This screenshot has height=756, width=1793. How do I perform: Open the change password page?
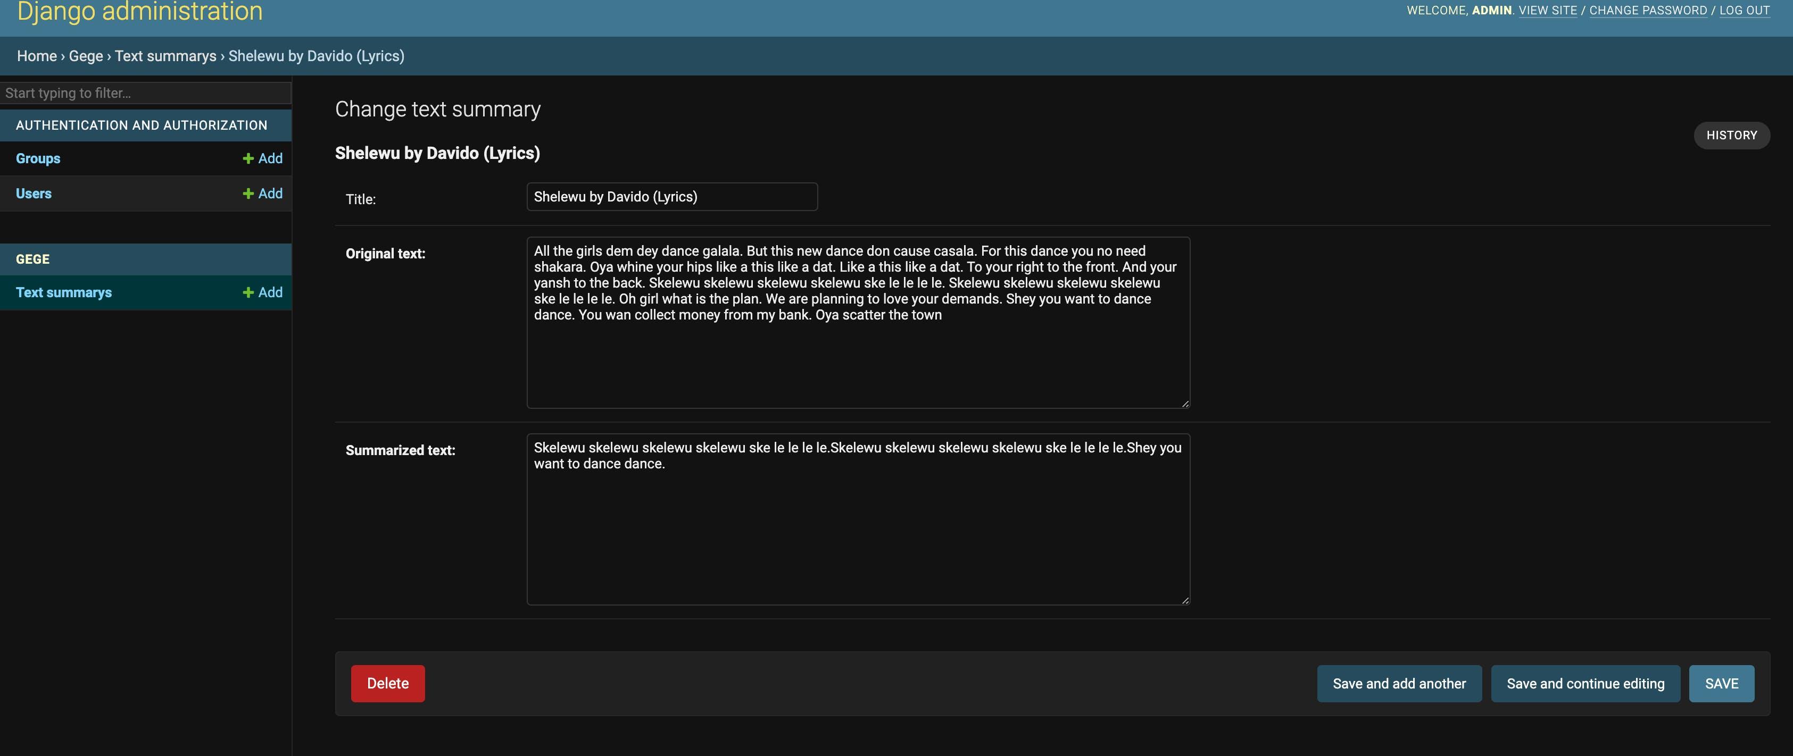[x=1648, y=10]
